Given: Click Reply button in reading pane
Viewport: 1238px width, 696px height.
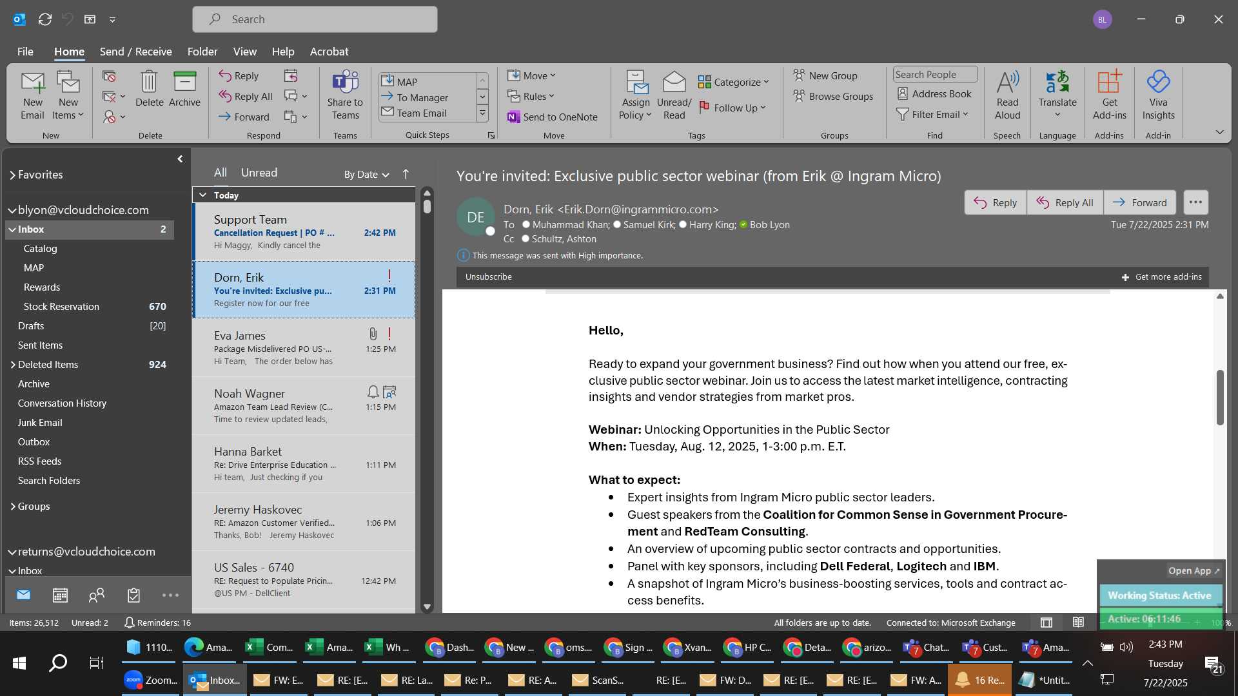Looking at the screenshot, I should 995,202.
